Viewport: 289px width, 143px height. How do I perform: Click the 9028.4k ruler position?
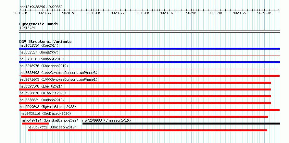[x=44, y=13]
